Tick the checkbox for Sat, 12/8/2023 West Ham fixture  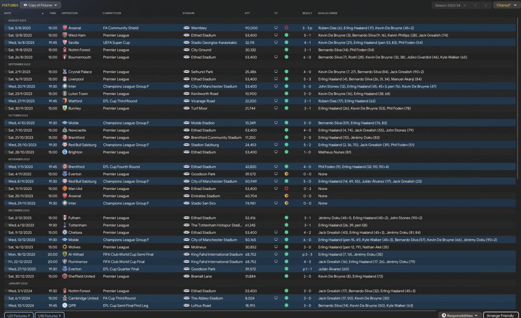(x=6, y=35)
